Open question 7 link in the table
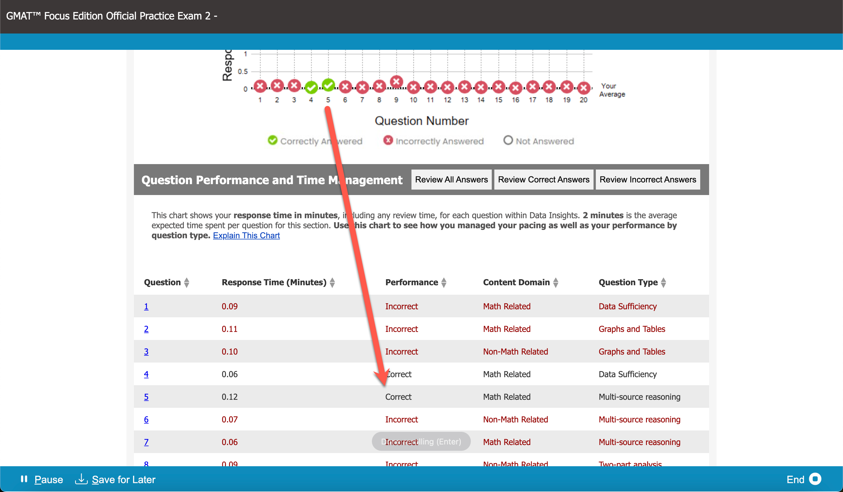 coord(146,442)
